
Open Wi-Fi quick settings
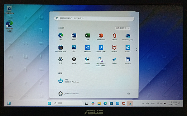point(158,103)
